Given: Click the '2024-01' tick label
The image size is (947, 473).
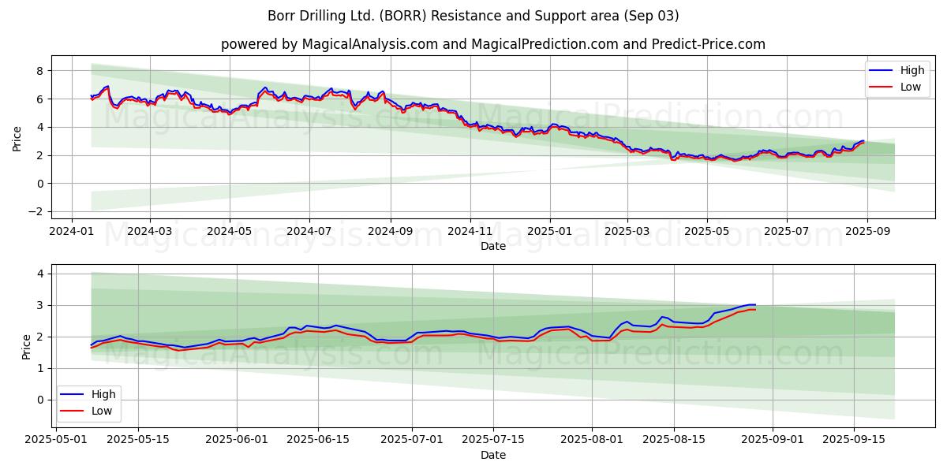Looking at the screenshot, I should [72, 231].
